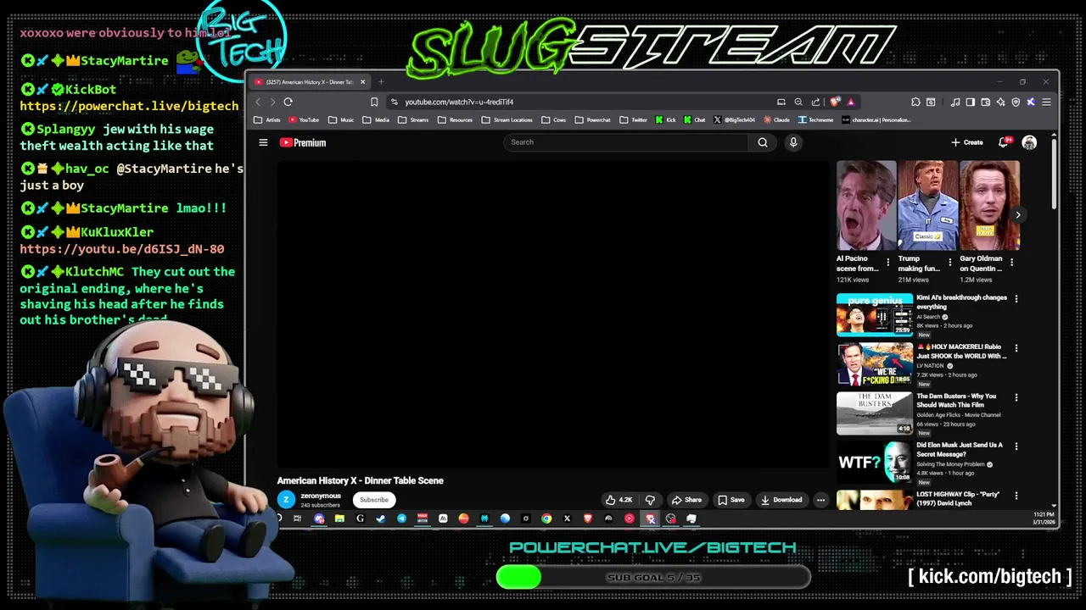The width and height of the screenshot is (1086, 610).
Task: Click the Brave Rewards triangle icon
Action: 851,102
